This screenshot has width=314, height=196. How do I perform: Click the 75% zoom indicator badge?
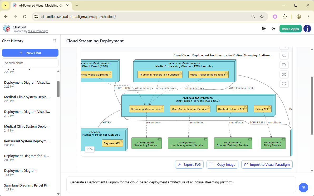pos(90,149)
